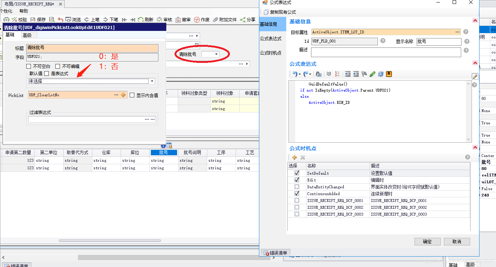Click the 刷新 refresh icon

[141, 20]
